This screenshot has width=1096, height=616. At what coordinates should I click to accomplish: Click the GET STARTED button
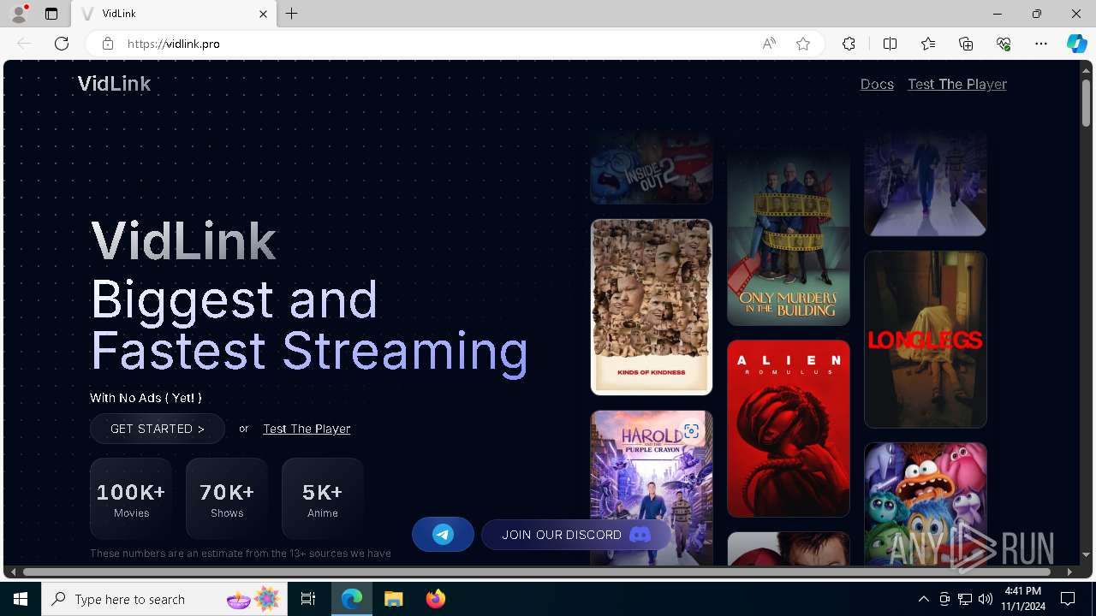pos(158,429)
